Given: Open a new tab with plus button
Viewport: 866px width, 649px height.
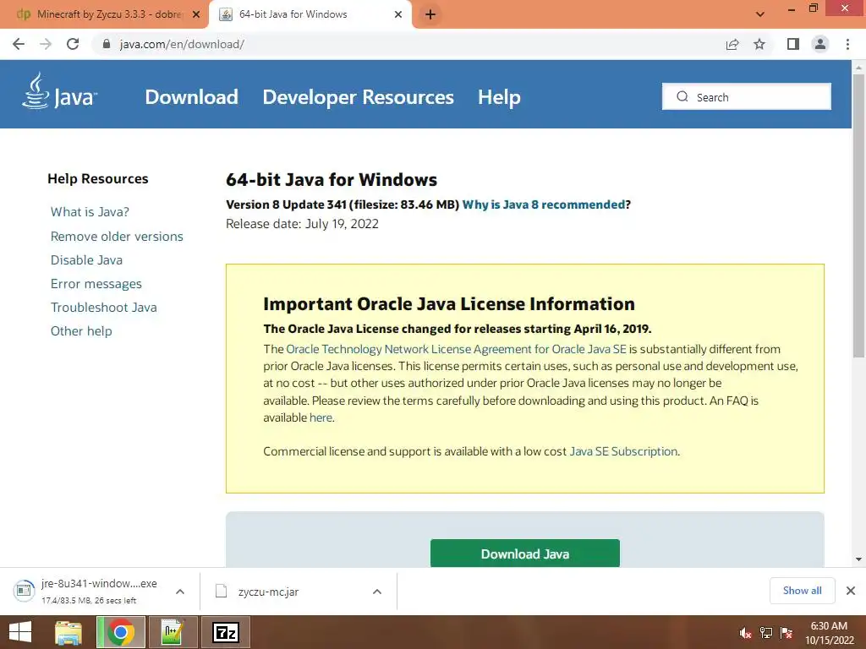Looking at the screenshot, I should pyautogui.click(x=430, y=15).
